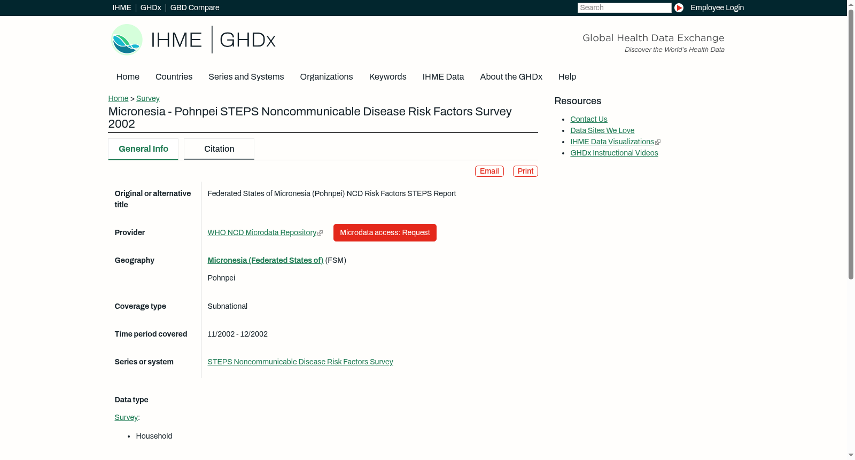This screenshot has width=855, height=460.
Task: Switch to the General Info tab
Action: 143,149
